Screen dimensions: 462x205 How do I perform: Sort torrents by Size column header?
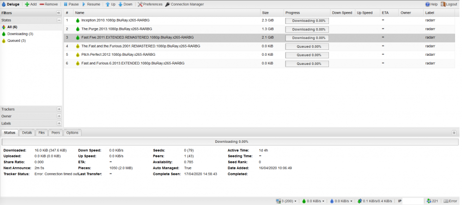click(x=272, y=12)
